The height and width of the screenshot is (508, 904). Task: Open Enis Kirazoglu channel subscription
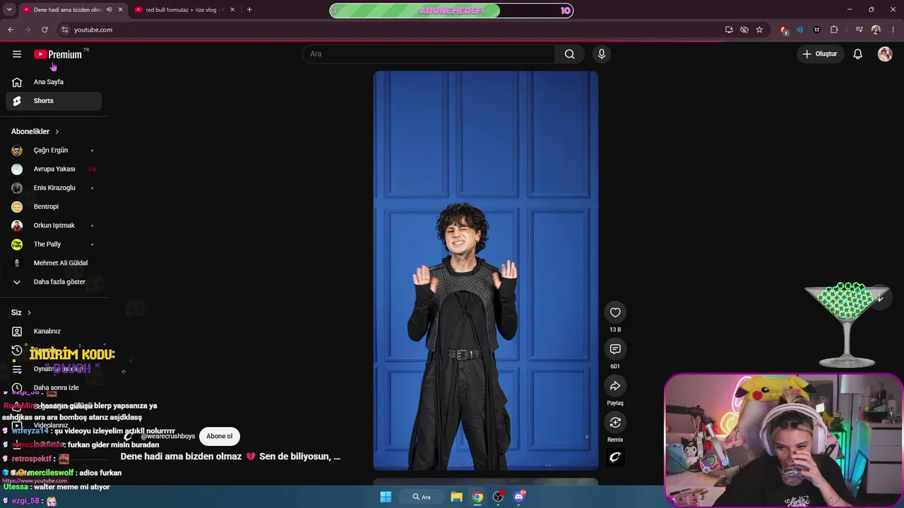54,188
